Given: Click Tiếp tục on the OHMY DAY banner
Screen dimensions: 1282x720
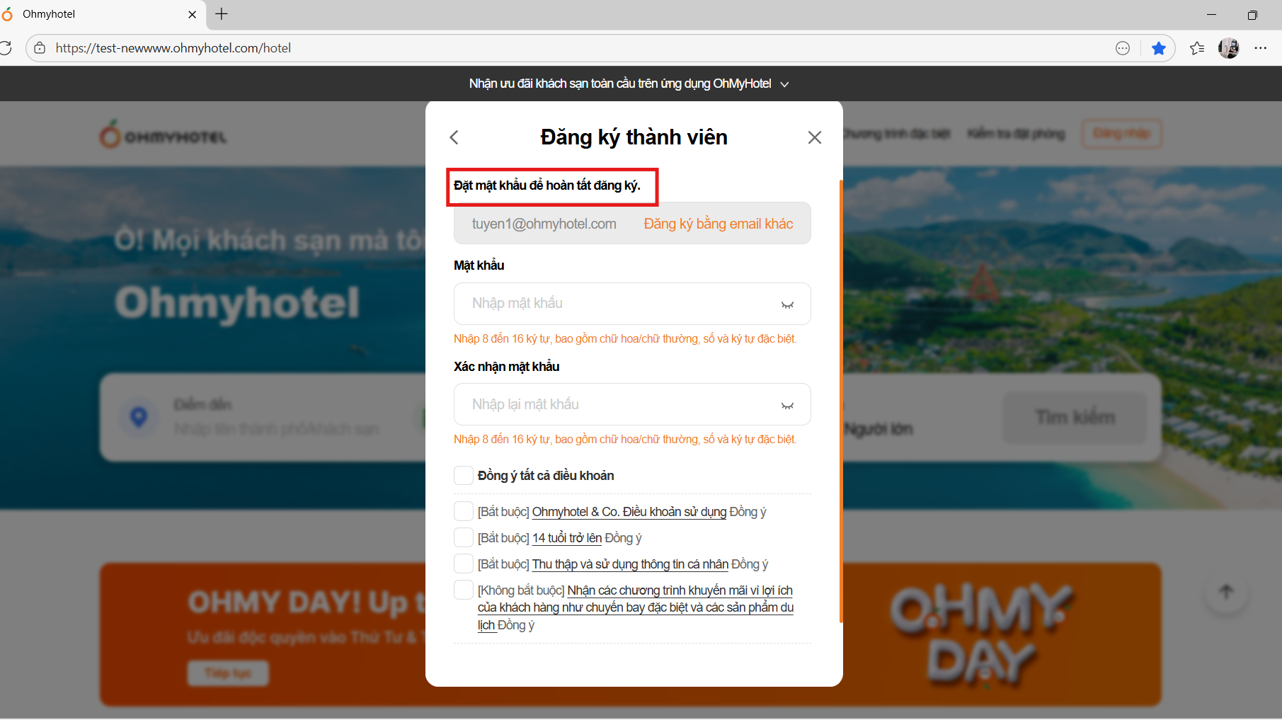Looking at the screenshot, I should click(x=228, y=673).
